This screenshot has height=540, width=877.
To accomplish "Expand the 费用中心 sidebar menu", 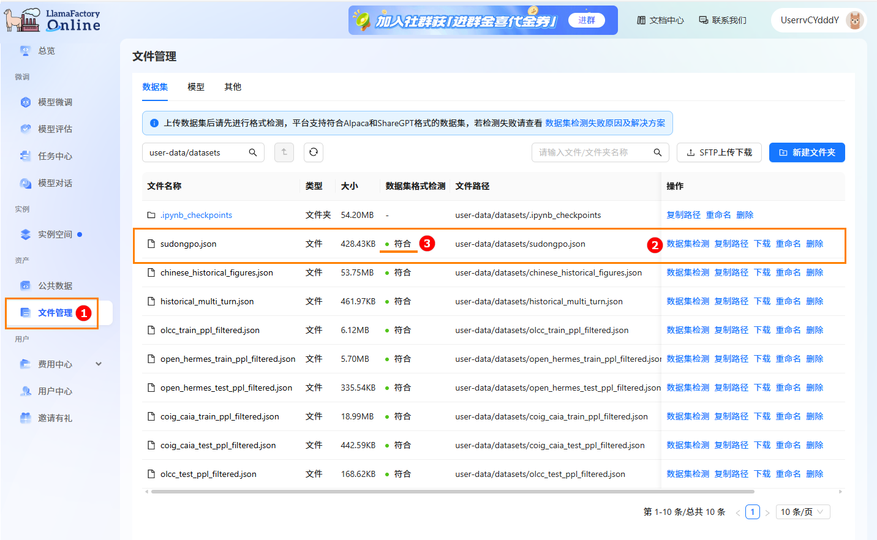I will pos(55,363).
